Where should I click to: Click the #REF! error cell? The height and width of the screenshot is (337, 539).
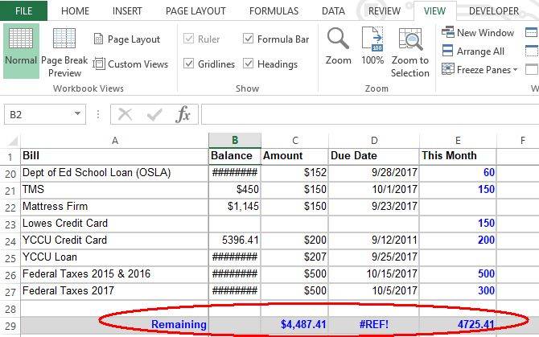pyautogui.click(x=374, y=325)
